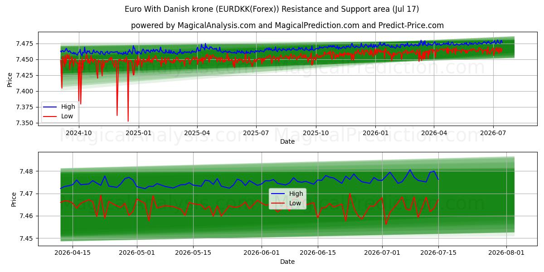Click 'Low' in the bottom chart legend
This screenshot has width=544, height=272.
coord(295,203)
